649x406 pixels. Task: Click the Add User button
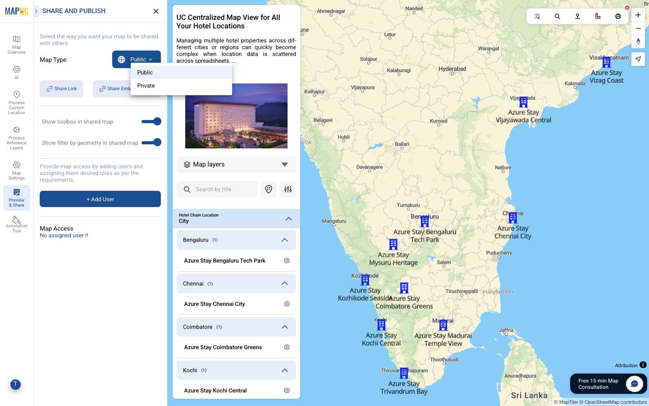coord(100,199)
